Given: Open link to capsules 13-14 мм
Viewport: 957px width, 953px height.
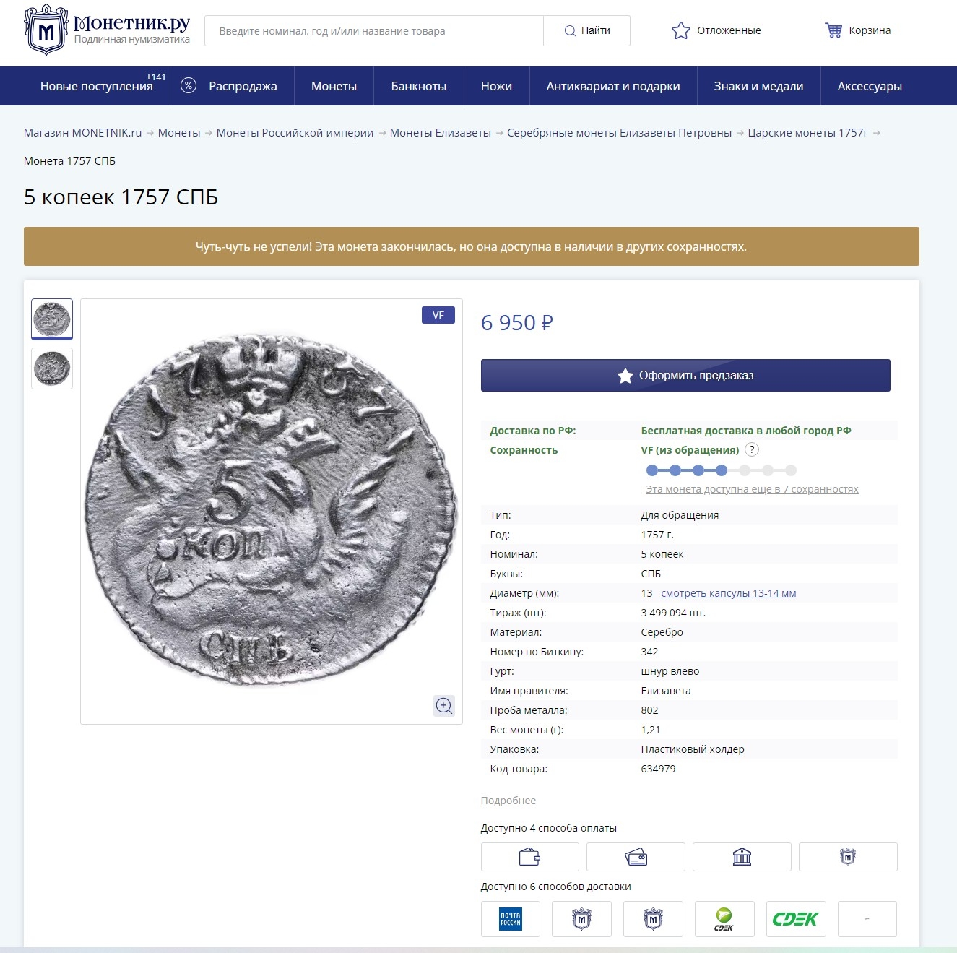Looking at the screenshot, I should 728,593.
